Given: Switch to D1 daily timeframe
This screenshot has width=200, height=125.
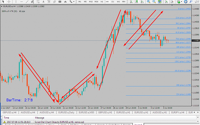Looking at the screenshot, I should 113,2.
